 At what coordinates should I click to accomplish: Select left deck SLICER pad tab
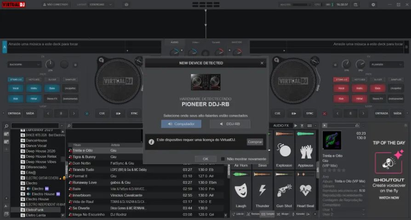pyautogui.click(x=52, y=79)
